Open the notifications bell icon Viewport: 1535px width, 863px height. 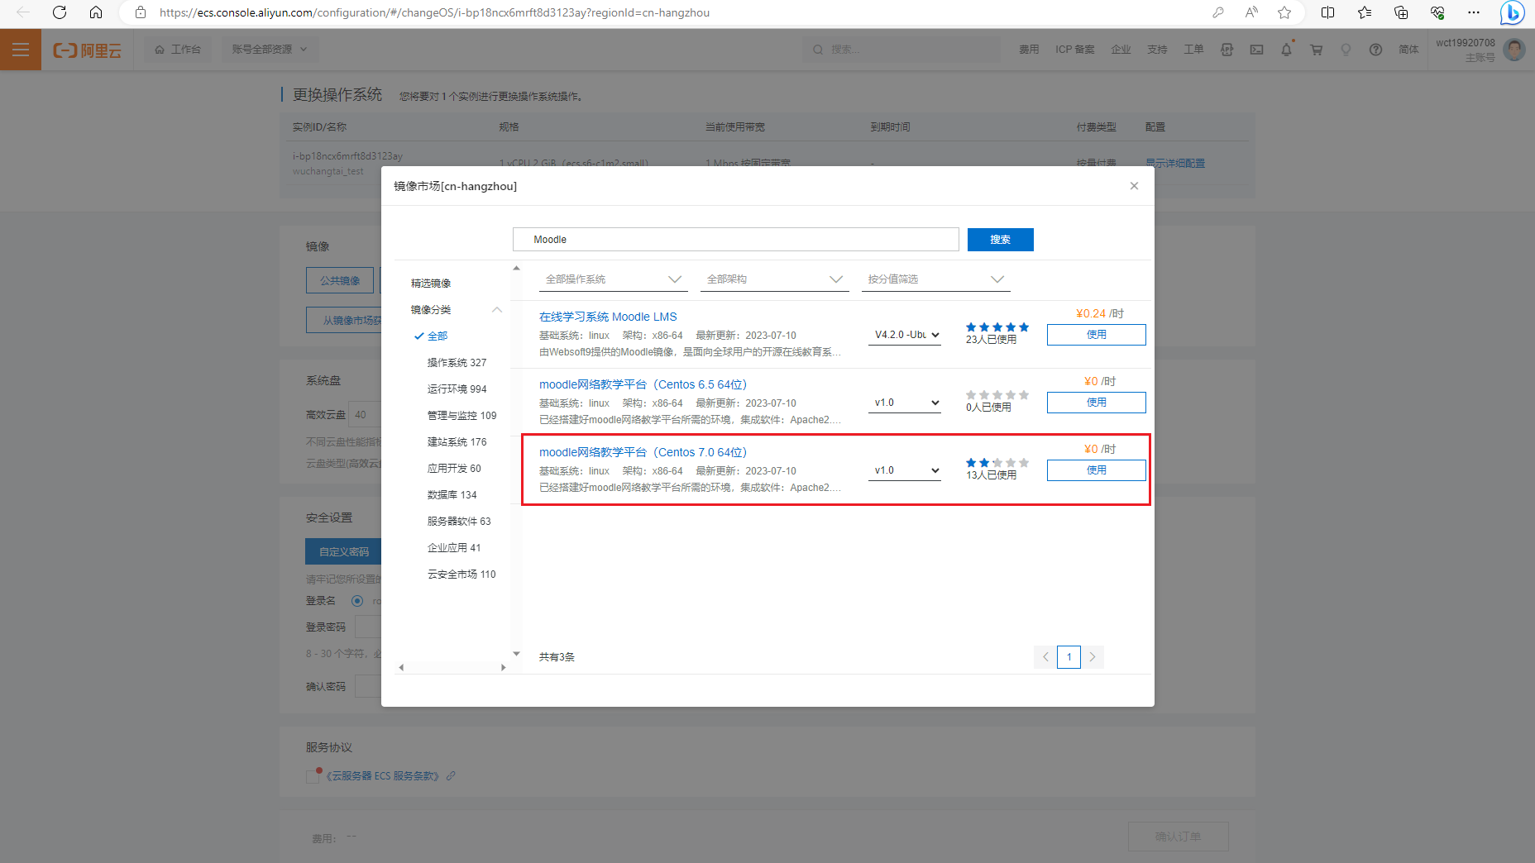tap(1286, 50)
